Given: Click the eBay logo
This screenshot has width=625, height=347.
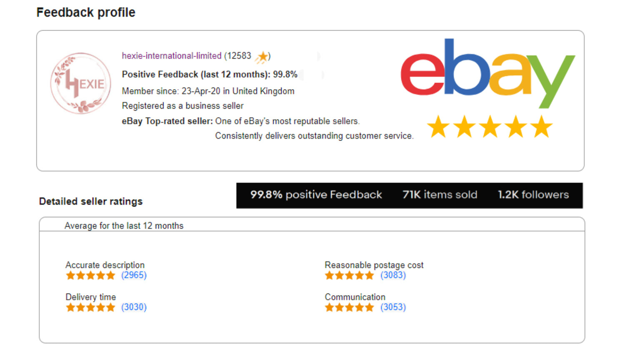Looking at the screenshot, I should [x=488, y=73].
